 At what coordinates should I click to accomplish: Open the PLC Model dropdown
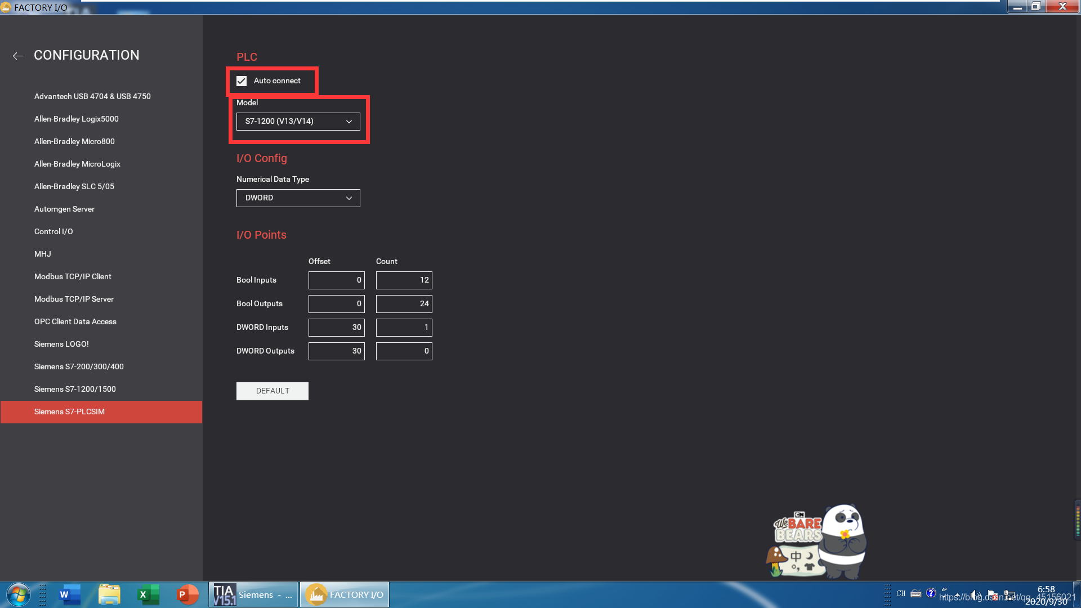[298, 122]
